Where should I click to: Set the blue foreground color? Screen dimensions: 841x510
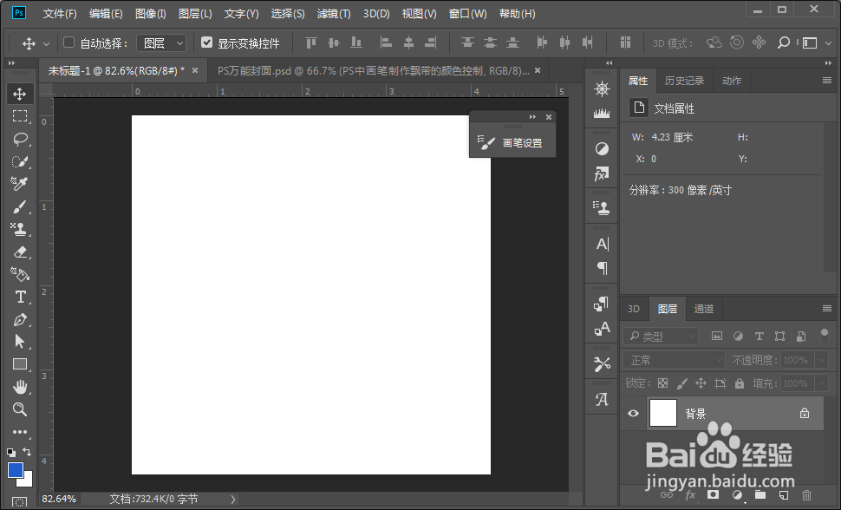point(15,470)
